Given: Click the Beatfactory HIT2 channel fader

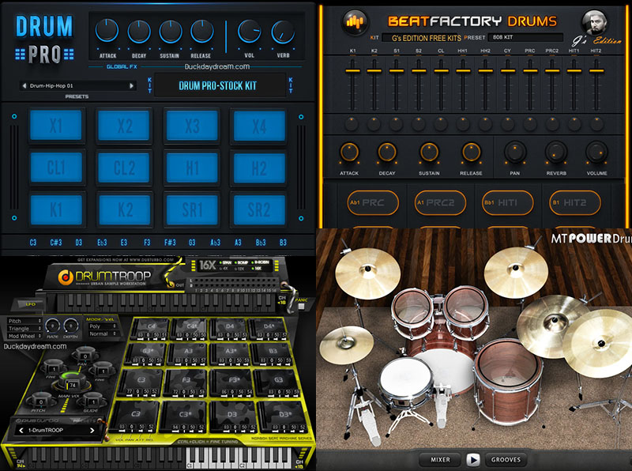Looking at the screenshot, I should (x=596, y=71).
